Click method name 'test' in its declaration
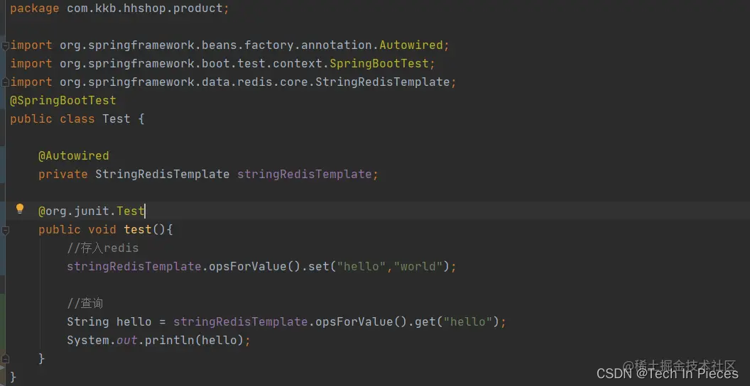 coord(138,230)
